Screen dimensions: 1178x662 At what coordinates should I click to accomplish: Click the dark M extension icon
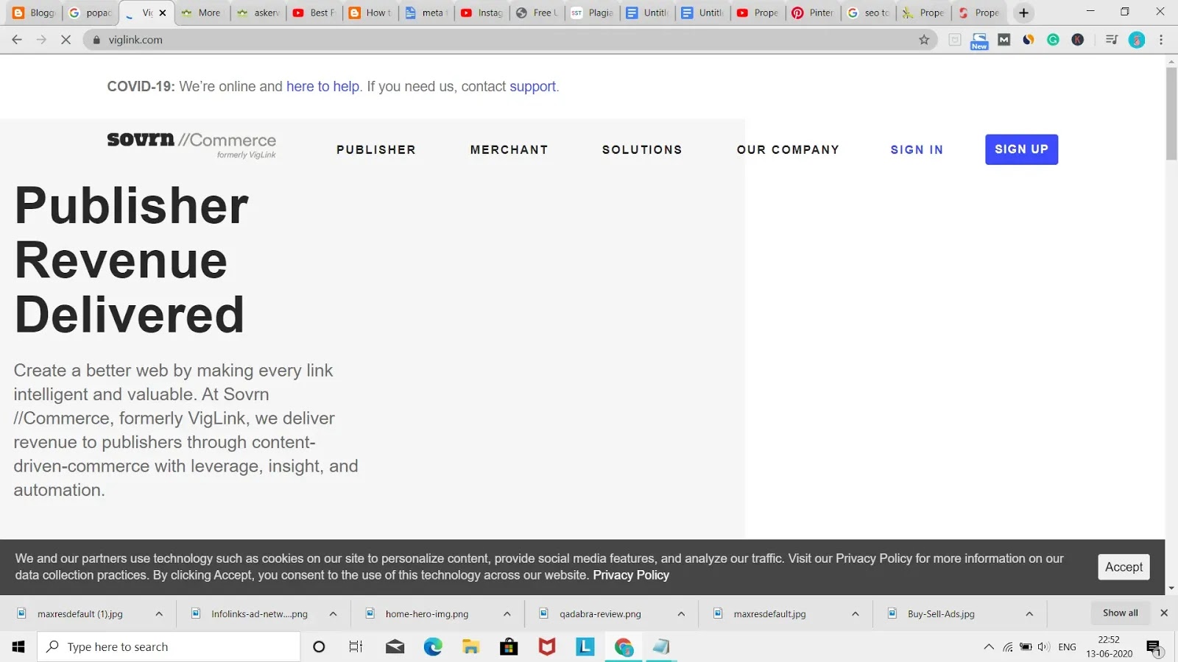coord(1004,40)
